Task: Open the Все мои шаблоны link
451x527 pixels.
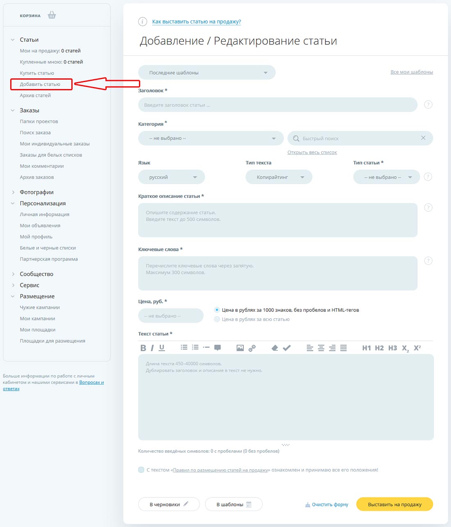Action: (411, 72)
